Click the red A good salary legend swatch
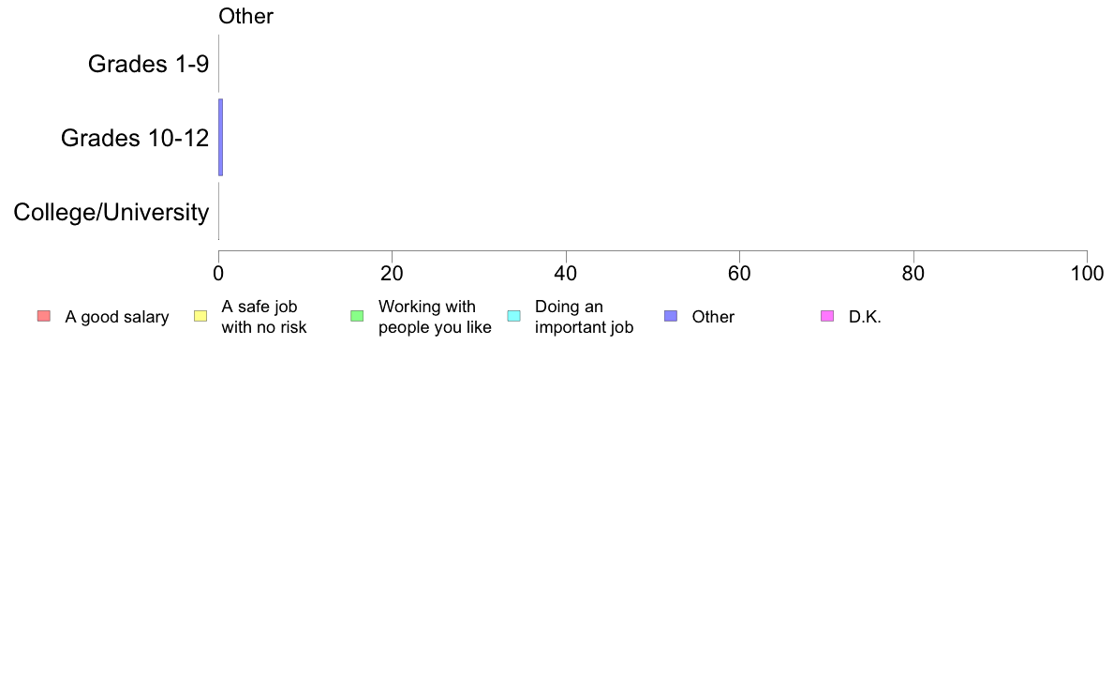1113x690 pixels. click(44, 316)
